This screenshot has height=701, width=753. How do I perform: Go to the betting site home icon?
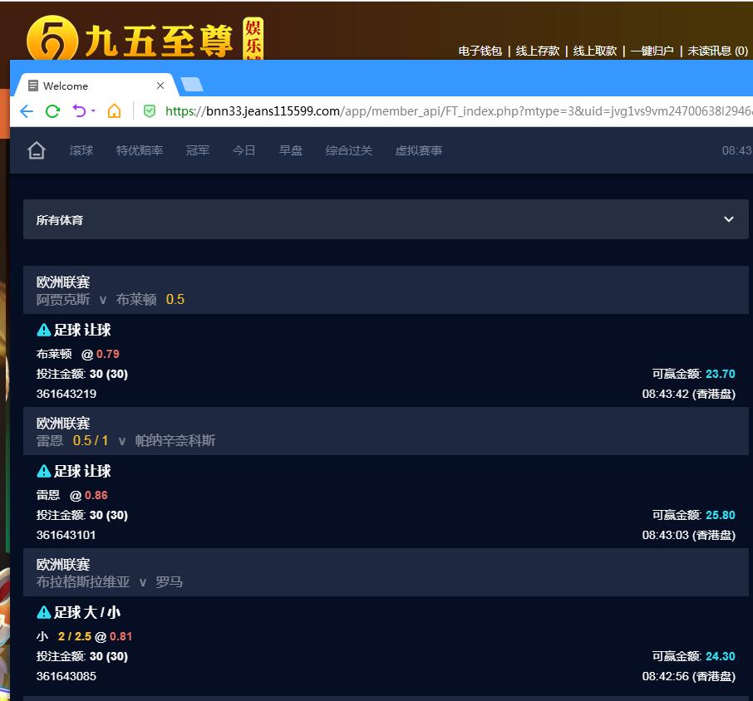pyautogui.click(x=37, y=150)
